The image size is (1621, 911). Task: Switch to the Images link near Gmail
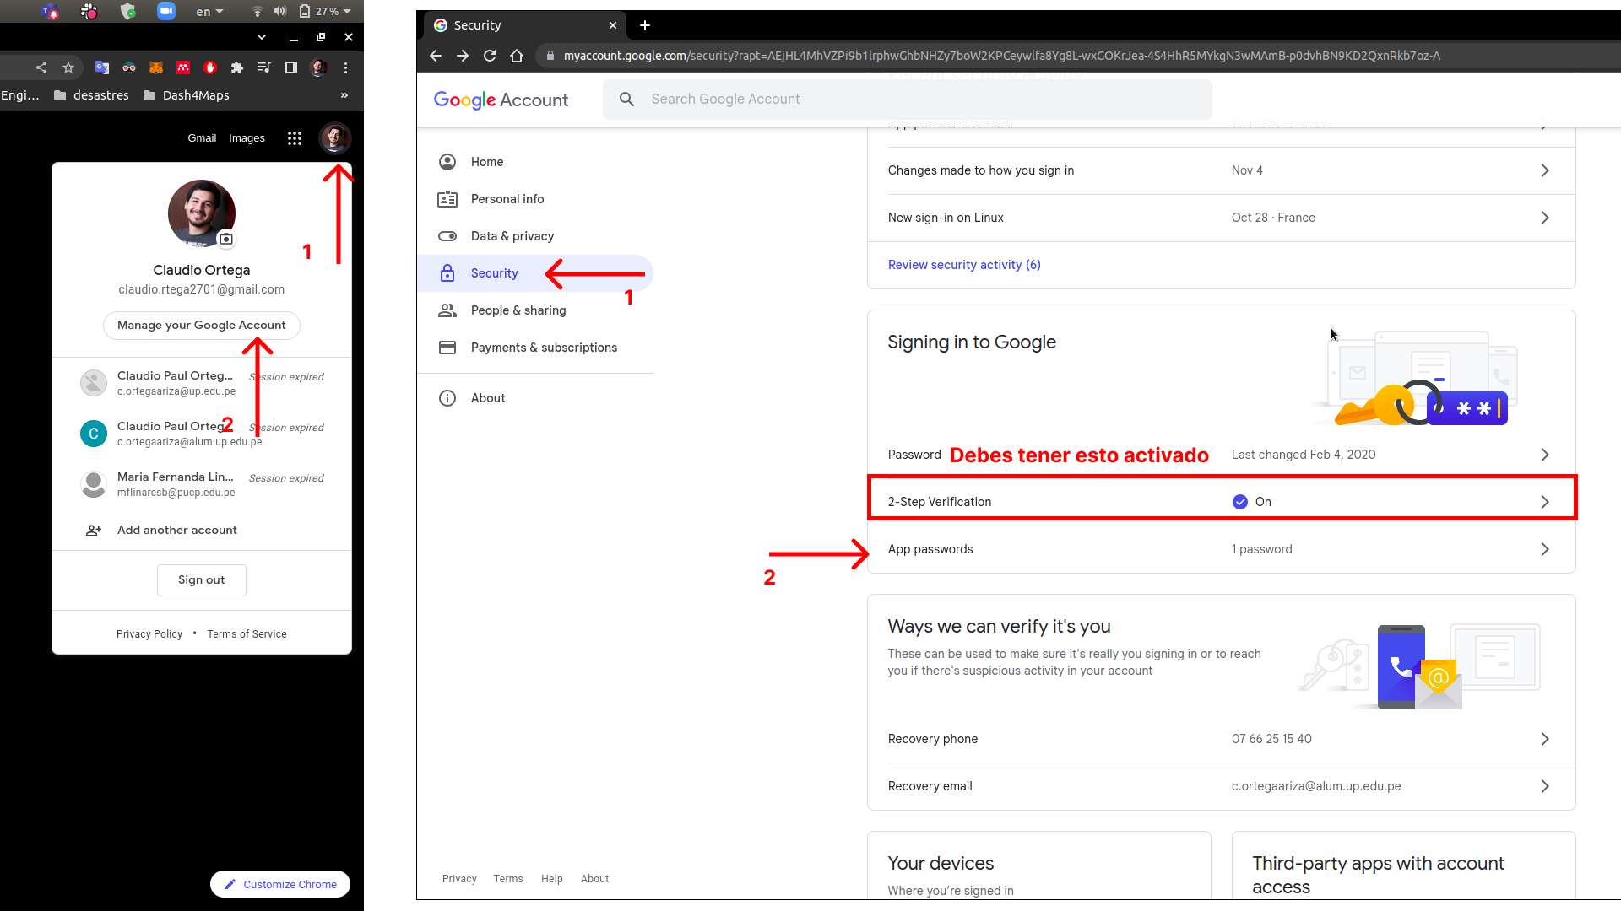tap(247, 137)
